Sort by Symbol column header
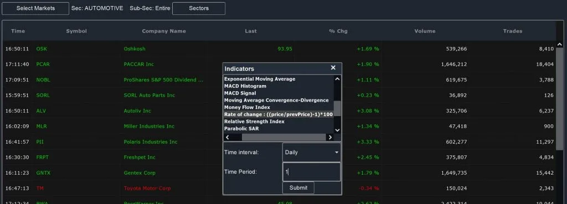This screenshot has width=567, height=204. [x=76, y=31]
